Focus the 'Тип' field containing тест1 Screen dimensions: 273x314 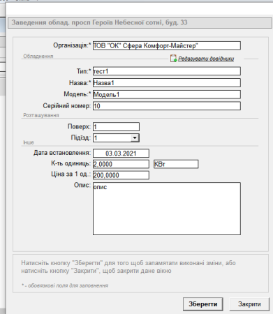tap(167, 71)
